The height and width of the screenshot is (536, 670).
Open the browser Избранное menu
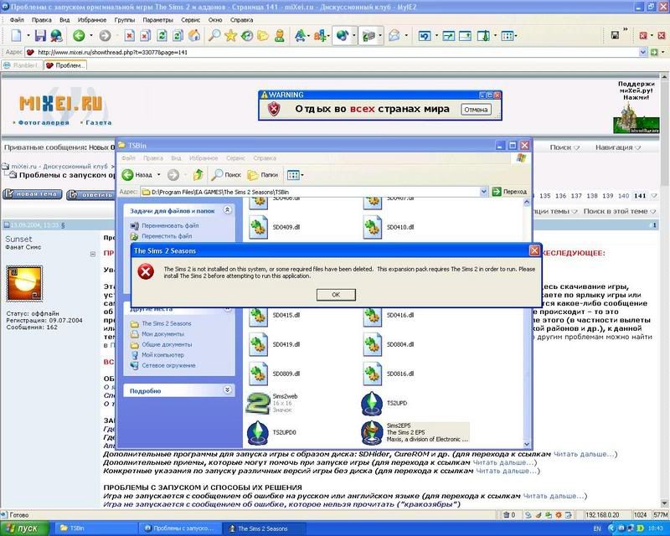tap(92, 19)
